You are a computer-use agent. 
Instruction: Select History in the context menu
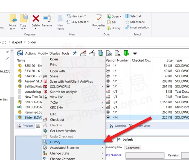(x=74, y=142)
